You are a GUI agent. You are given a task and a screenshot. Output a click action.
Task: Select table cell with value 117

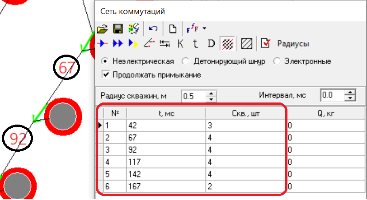(x=166, y=162)
